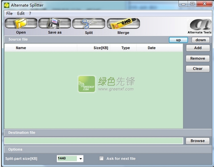
Task: Click the Split scissors icon
Action: point(89,24)
